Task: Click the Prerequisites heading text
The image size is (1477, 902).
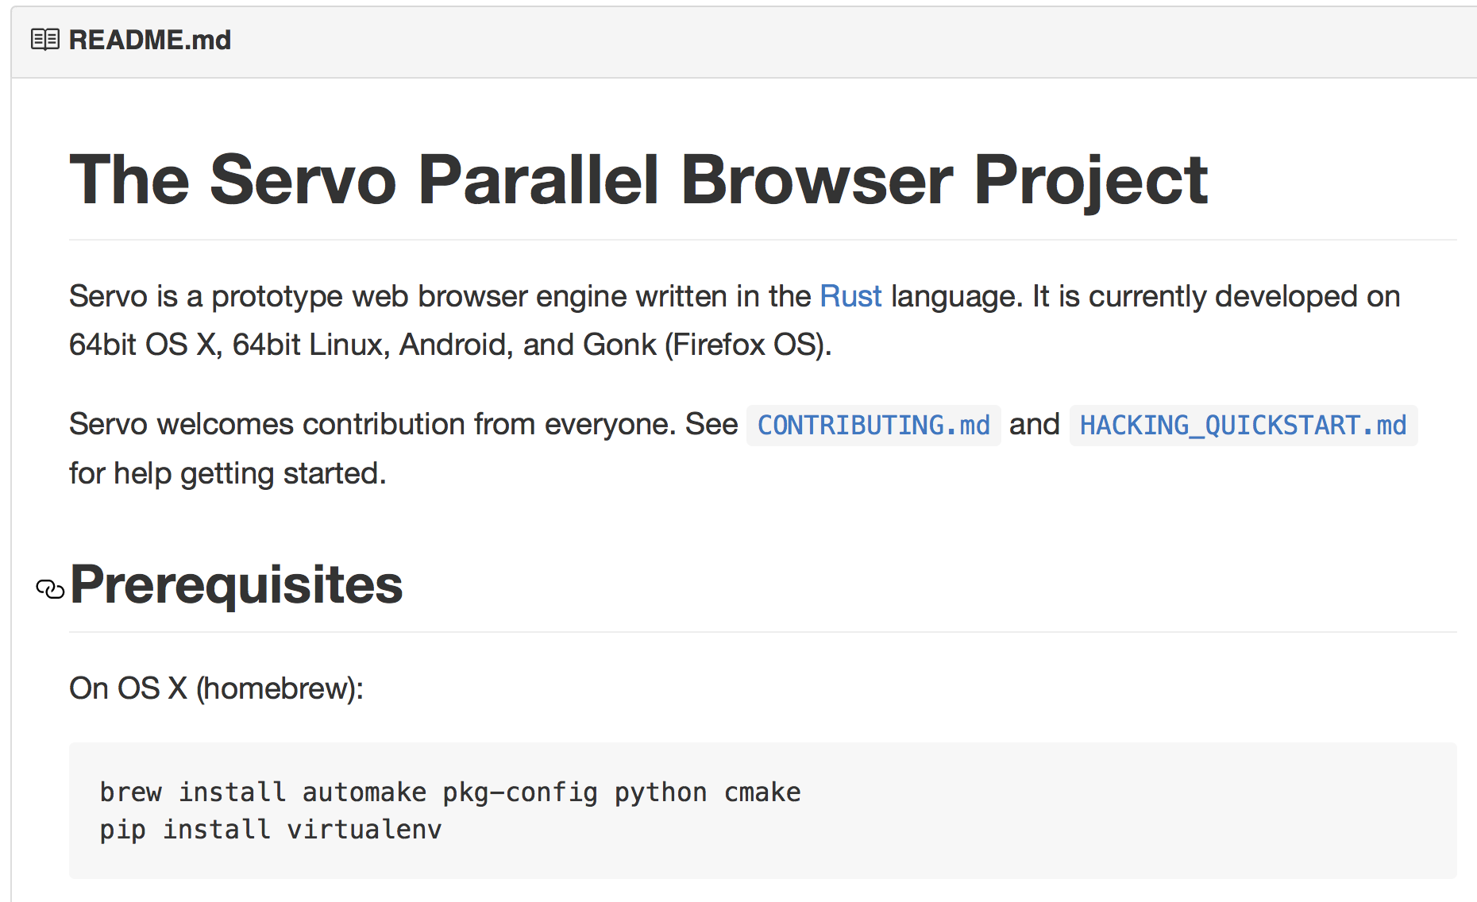Action: point(237,584)
